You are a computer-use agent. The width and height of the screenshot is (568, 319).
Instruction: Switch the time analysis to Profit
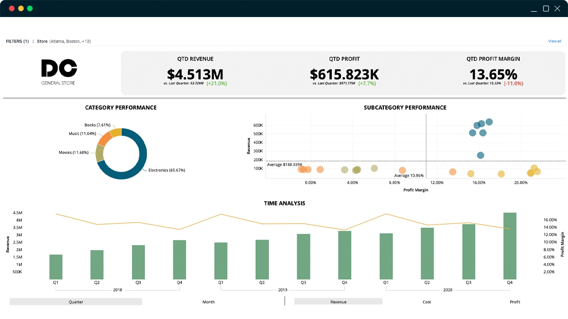point(515,302)
